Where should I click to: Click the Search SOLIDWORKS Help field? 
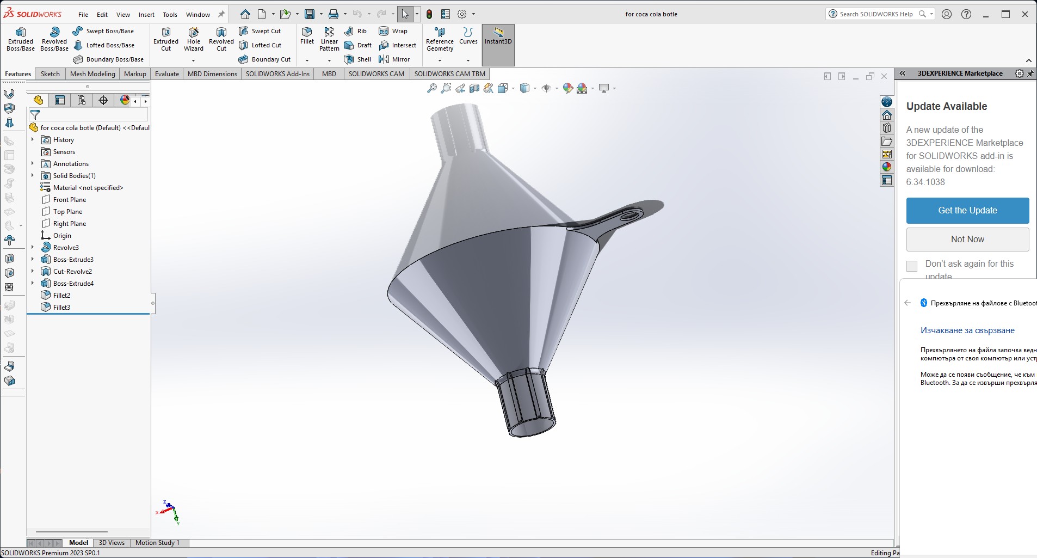(880, 14)
